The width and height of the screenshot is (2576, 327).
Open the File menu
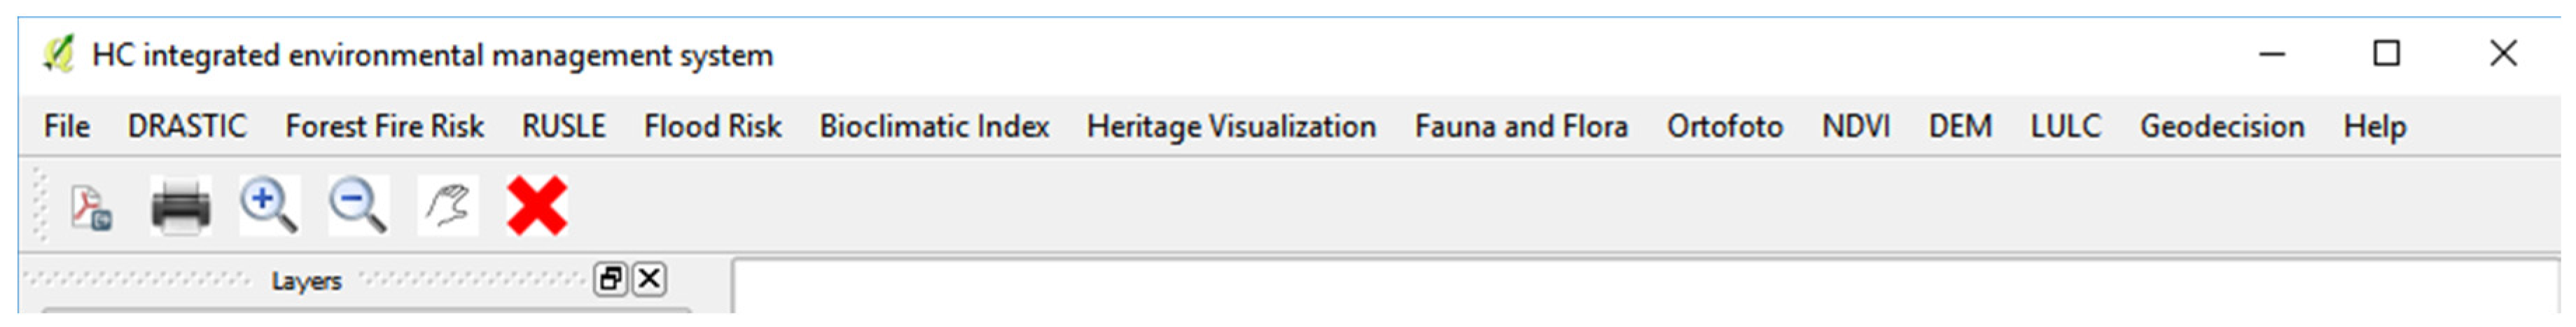coord(67,127)
